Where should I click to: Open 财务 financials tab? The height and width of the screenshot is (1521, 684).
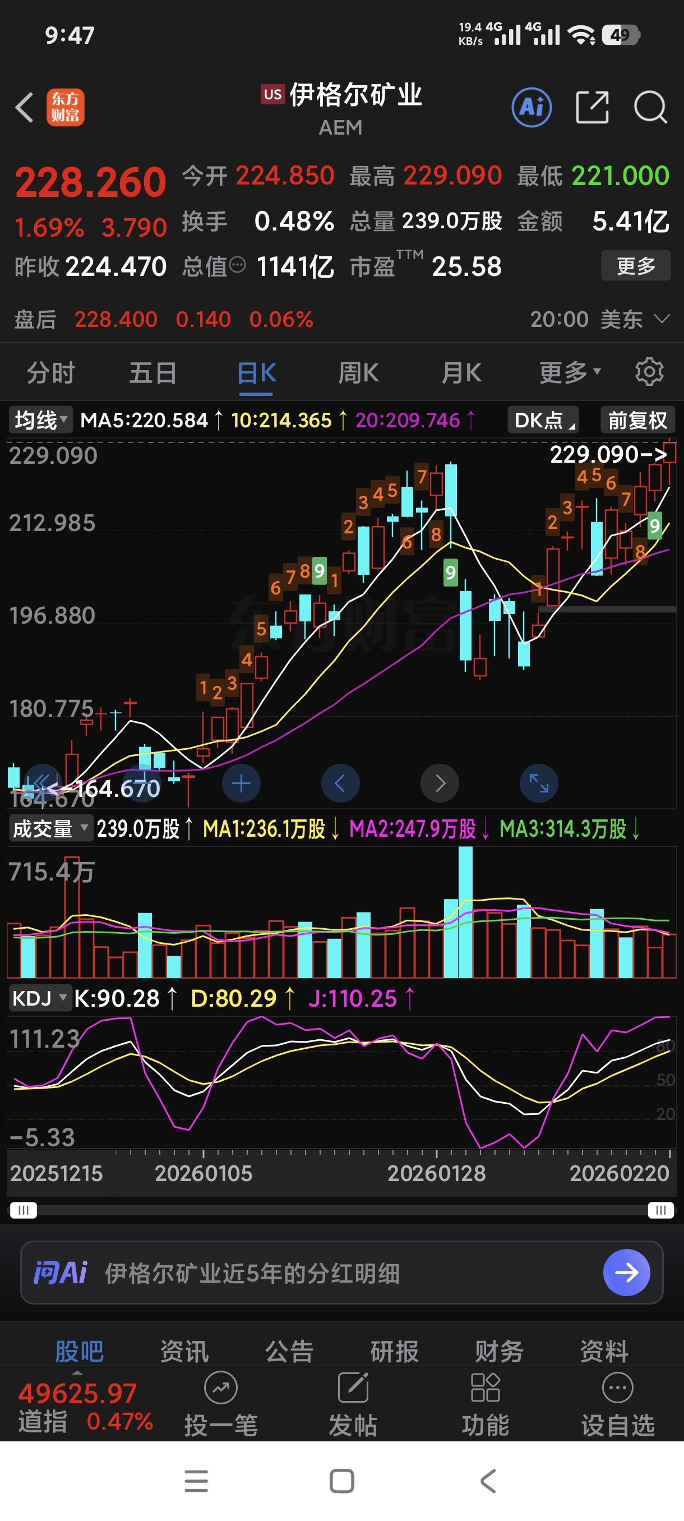click(500, 1351)
